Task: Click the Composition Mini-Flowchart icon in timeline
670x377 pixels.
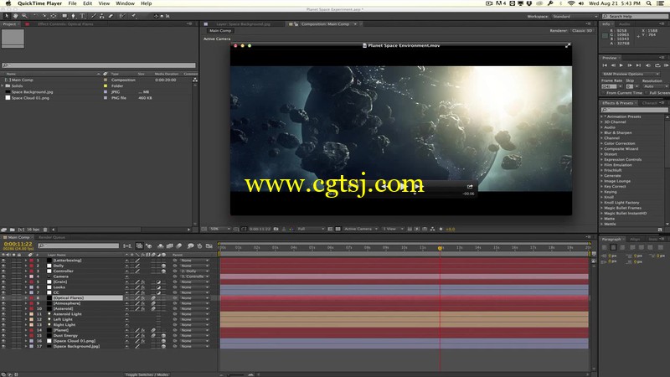Action: [127, 245]
